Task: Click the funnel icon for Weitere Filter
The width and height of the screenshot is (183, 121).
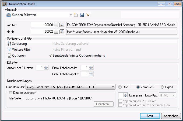Action: [9, 50]
